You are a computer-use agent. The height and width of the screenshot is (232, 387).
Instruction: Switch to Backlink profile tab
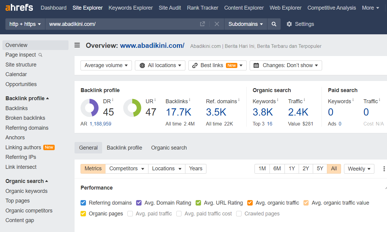coord(124,148)
